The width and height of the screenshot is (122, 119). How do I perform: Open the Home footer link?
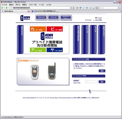click(24, 98)
